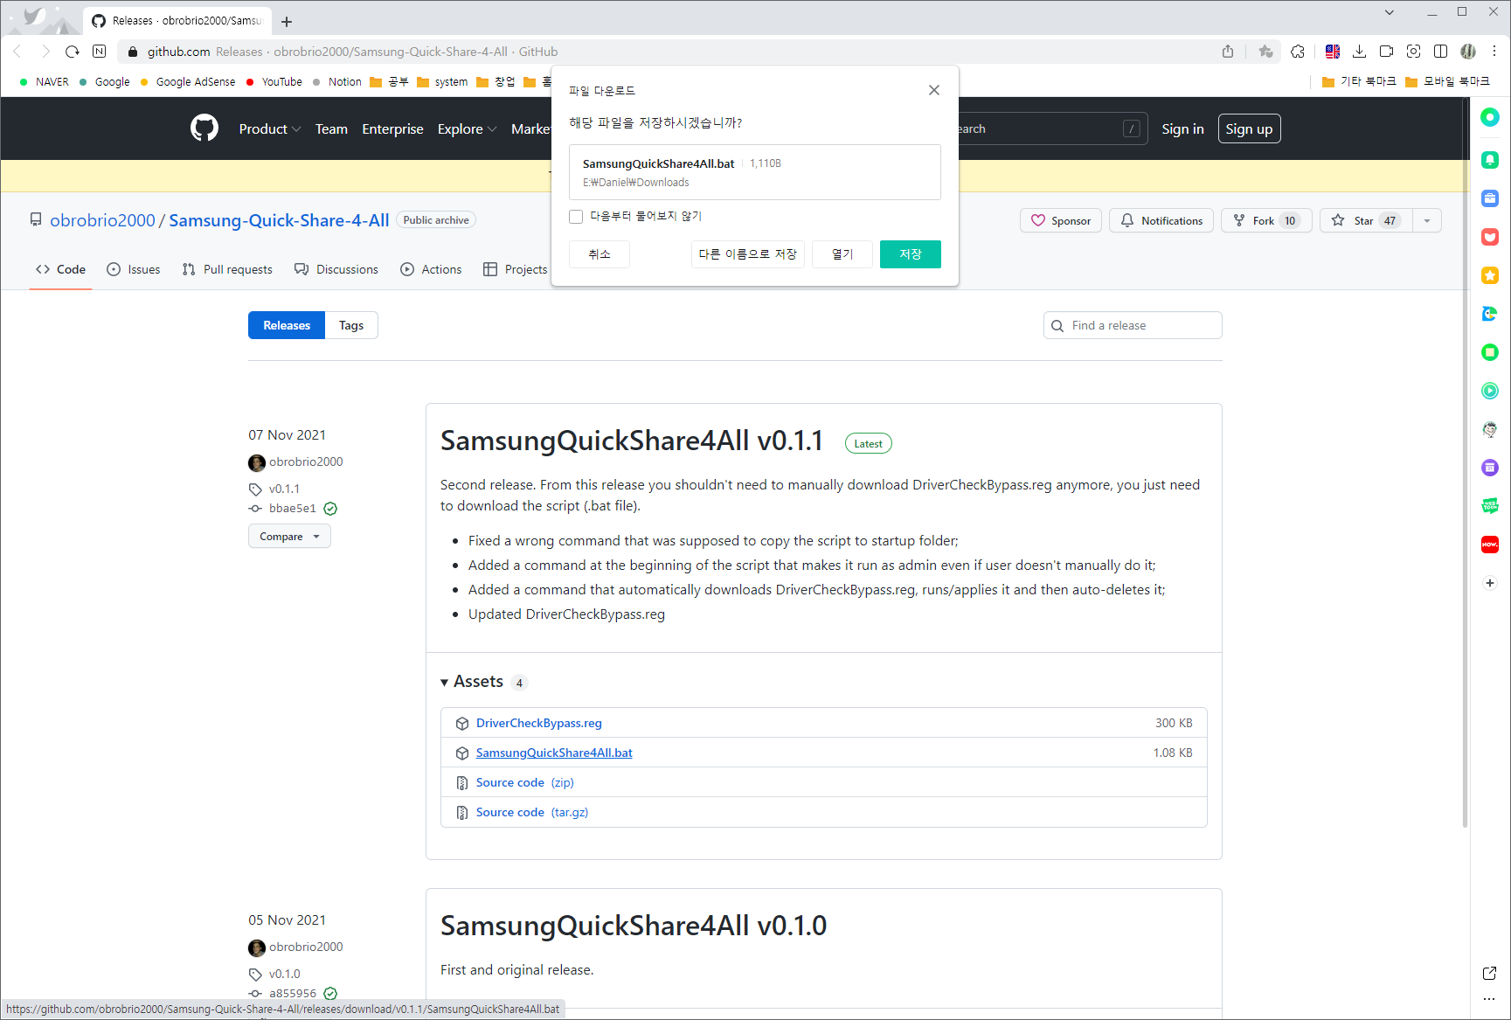Download Source code (tar.gz)
The image size is (1511, 1020).
[x=532, y=812]
